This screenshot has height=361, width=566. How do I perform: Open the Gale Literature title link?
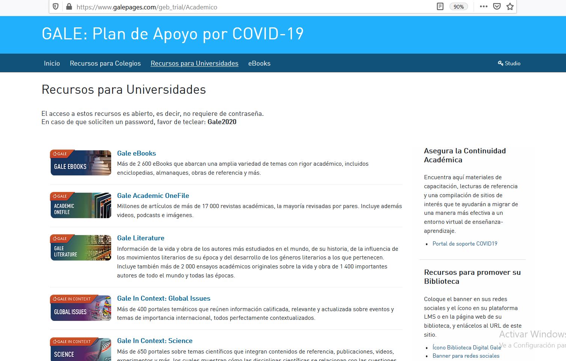140,238
